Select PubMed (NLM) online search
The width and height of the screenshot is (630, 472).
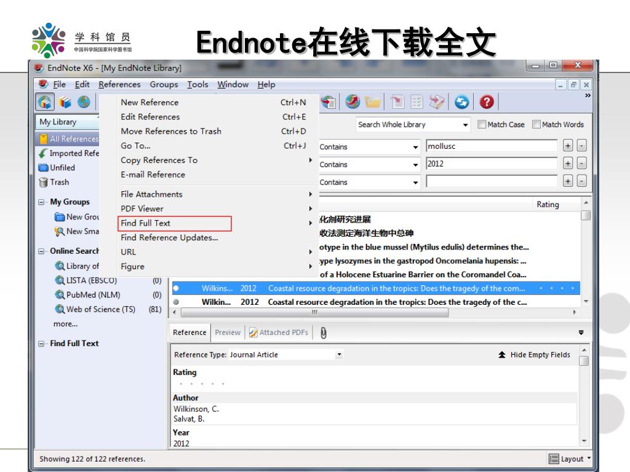[x=88, y=295]
